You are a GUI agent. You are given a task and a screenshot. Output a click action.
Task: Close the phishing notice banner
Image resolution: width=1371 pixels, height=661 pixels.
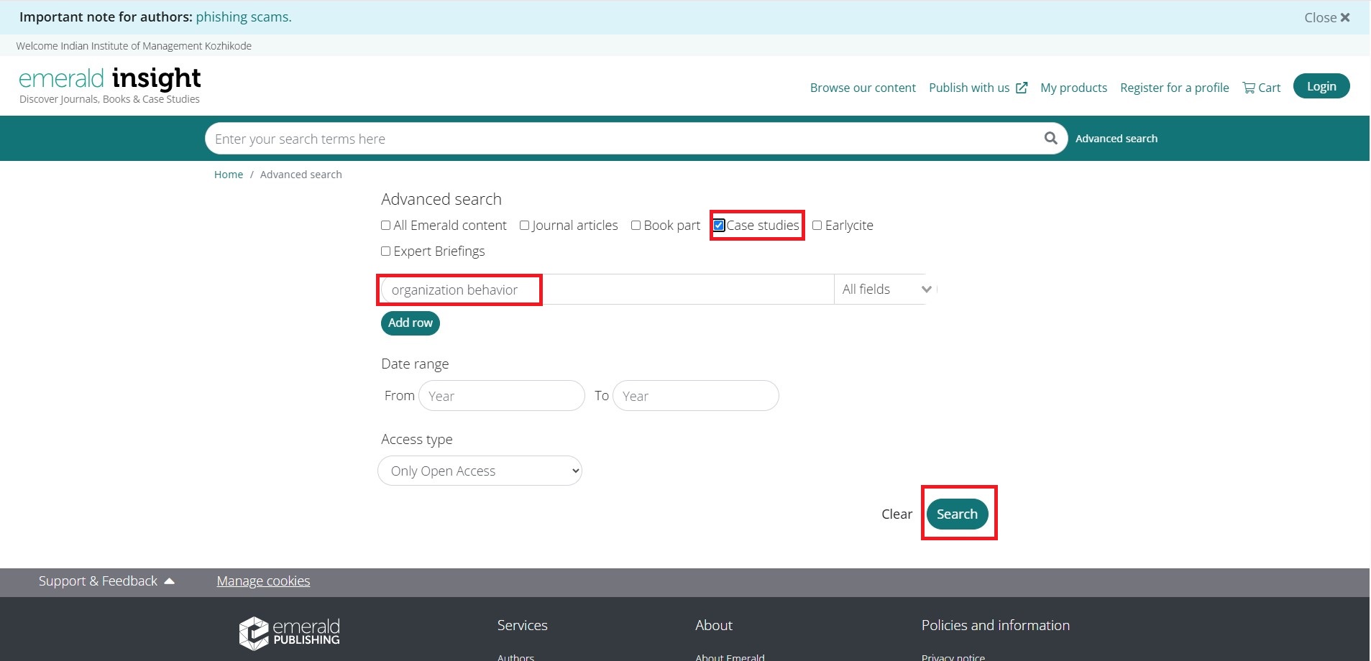click(1326, 17)
